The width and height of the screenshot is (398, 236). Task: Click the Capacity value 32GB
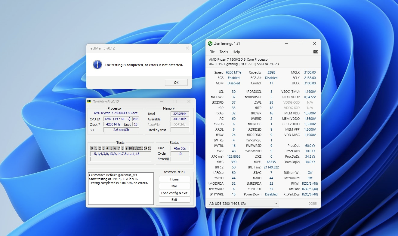[x=271, y=72]
